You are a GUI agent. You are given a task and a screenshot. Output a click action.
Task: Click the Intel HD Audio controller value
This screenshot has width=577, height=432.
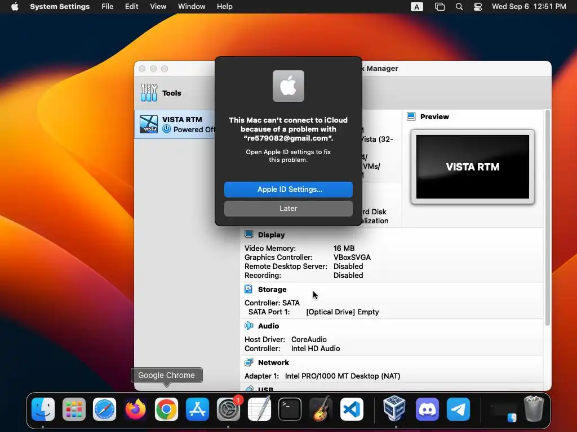(316, 349)
